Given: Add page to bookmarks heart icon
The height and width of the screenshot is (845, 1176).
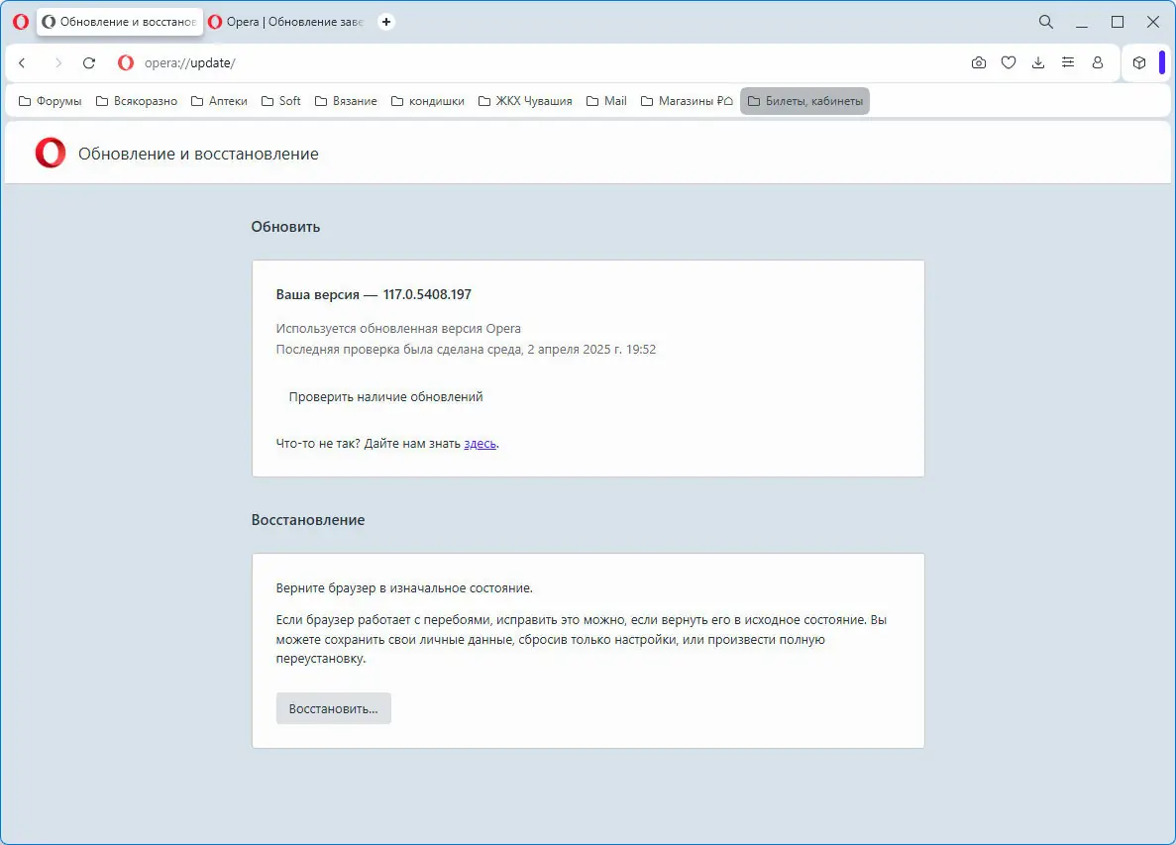Looking at the screenshot, I should point(1009,63).
